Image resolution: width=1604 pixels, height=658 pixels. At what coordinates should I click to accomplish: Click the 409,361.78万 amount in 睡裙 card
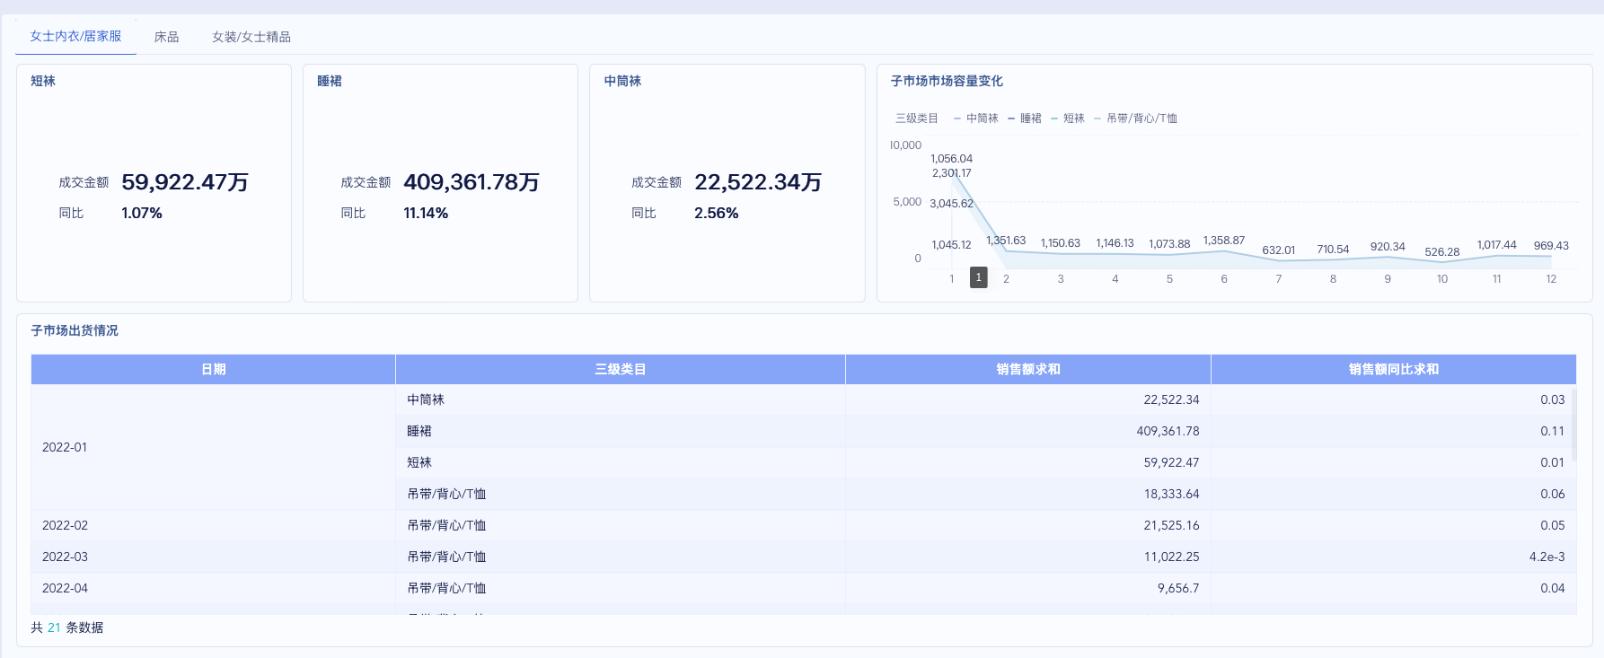(x=472, y=182)
